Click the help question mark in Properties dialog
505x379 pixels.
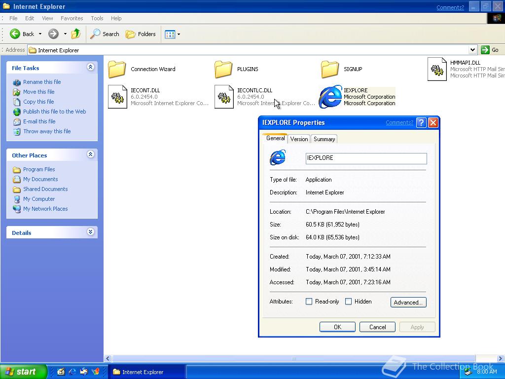[x=421, y=123]
